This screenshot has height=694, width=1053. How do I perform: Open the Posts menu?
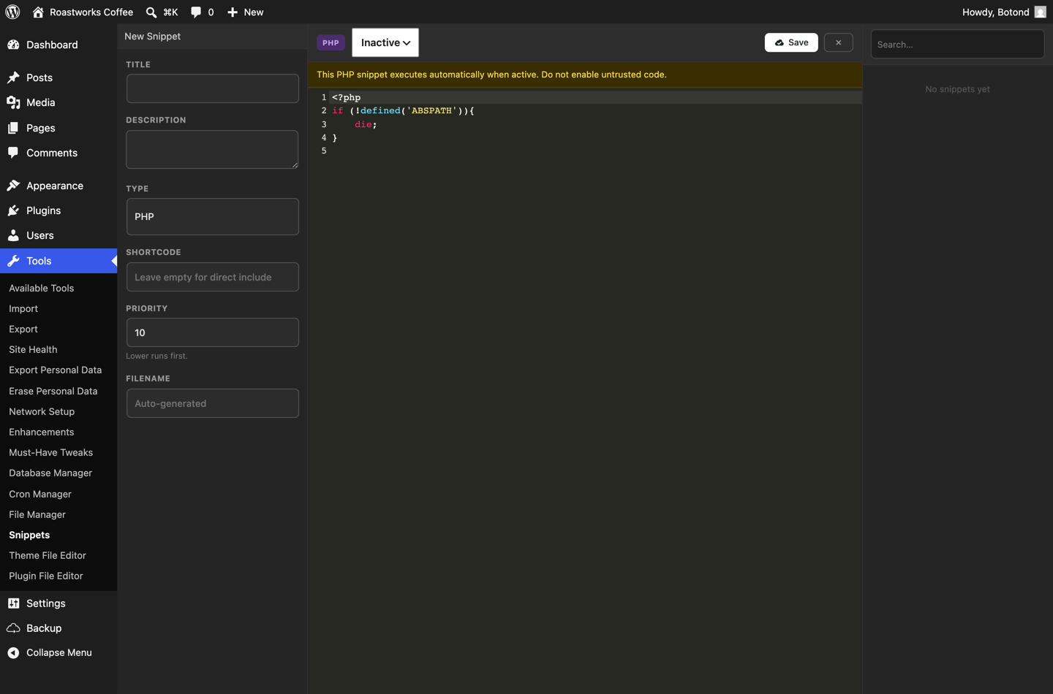tap(58, 77)
